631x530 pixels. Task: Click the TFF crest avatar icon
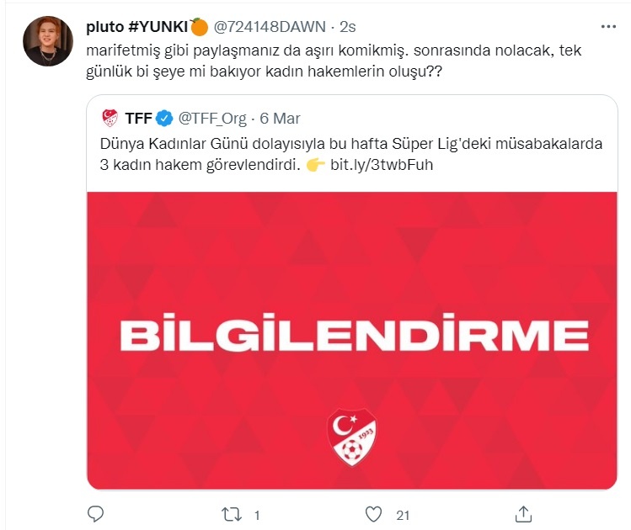pos(110,118)
